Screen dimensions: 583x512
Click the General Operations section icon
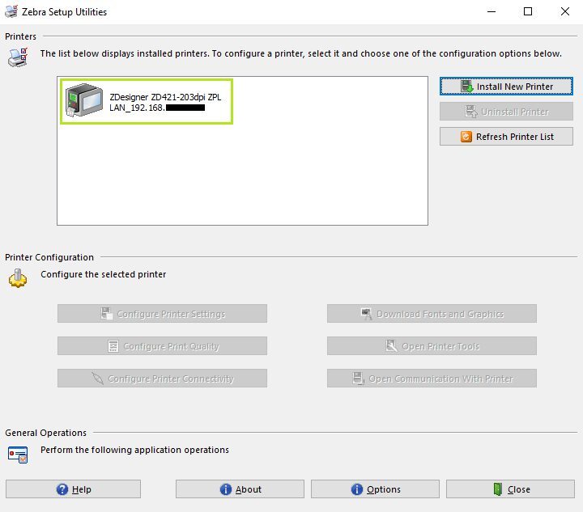18,455
